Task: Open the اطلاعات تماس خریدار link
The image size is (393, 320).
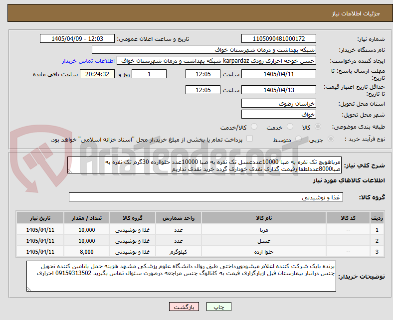Action: (x=88, y=61)
